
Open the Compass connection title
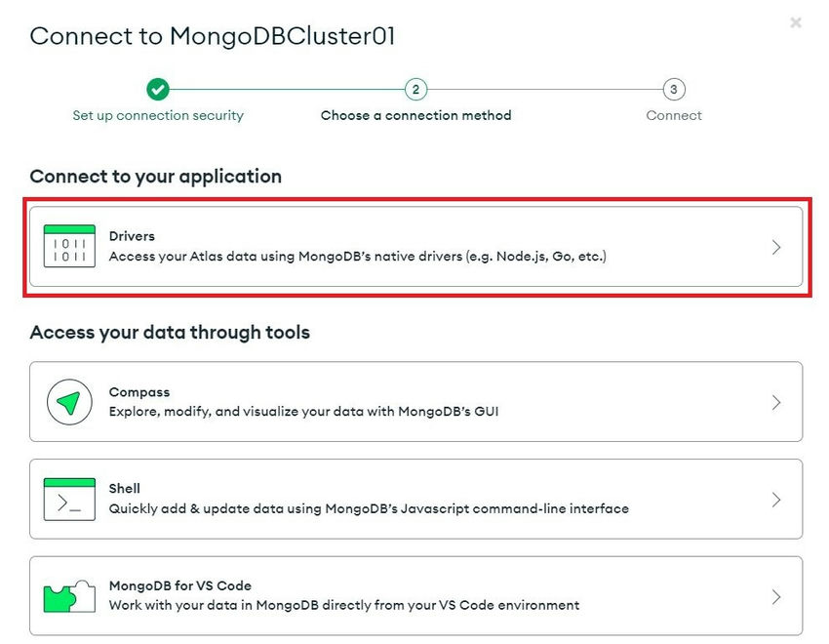[x=138, y=392]
